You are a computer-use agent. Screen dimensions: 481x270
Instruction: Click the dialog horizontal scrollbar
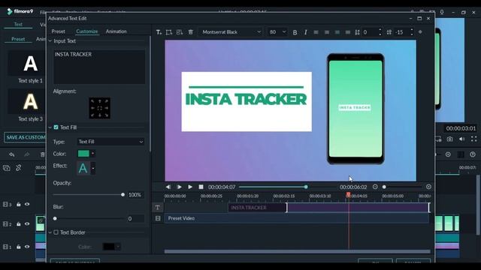tap(297, 252)
